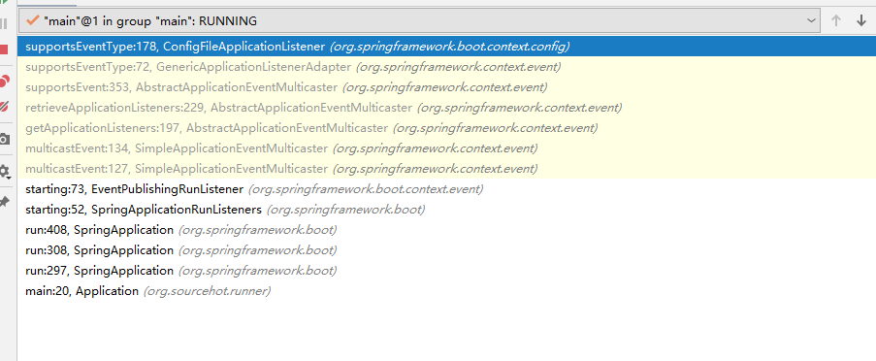Select the run:408 SpringApplication frame
This screenshot has height=361, width=876.
[x=446, y=230]
